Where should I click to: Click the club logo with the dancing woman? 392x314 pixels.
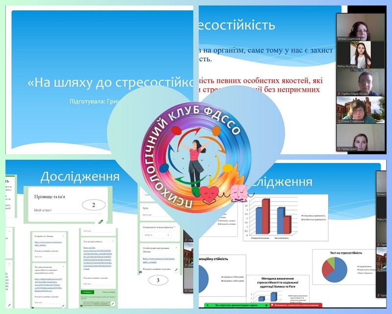point(196,158)
